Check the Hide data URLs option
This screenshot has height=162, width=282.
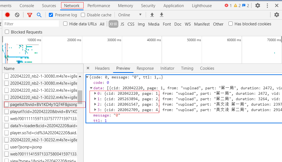tap(65, 24)
